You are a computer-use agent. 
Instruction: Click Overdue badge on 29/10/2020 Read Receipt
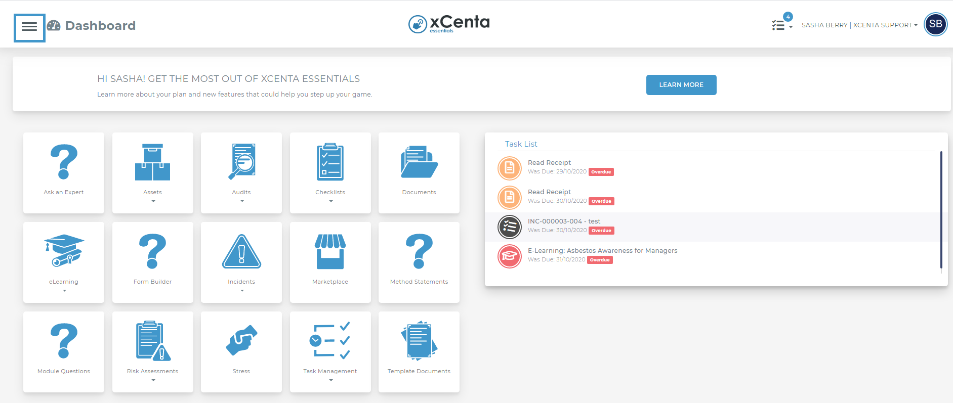[x=601, y=172]
